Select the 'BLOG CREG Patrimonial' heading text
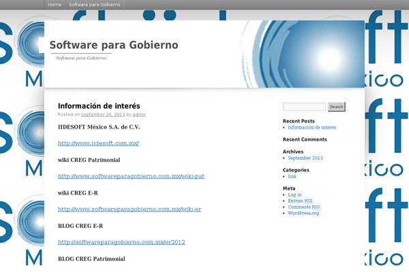 point(91,258)
